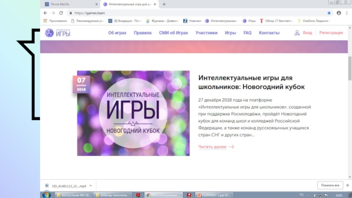The width and height of the screenshot is (352, 198).
Task: Go to СМИ об Играх section
Action: click(x=173, y=33)
